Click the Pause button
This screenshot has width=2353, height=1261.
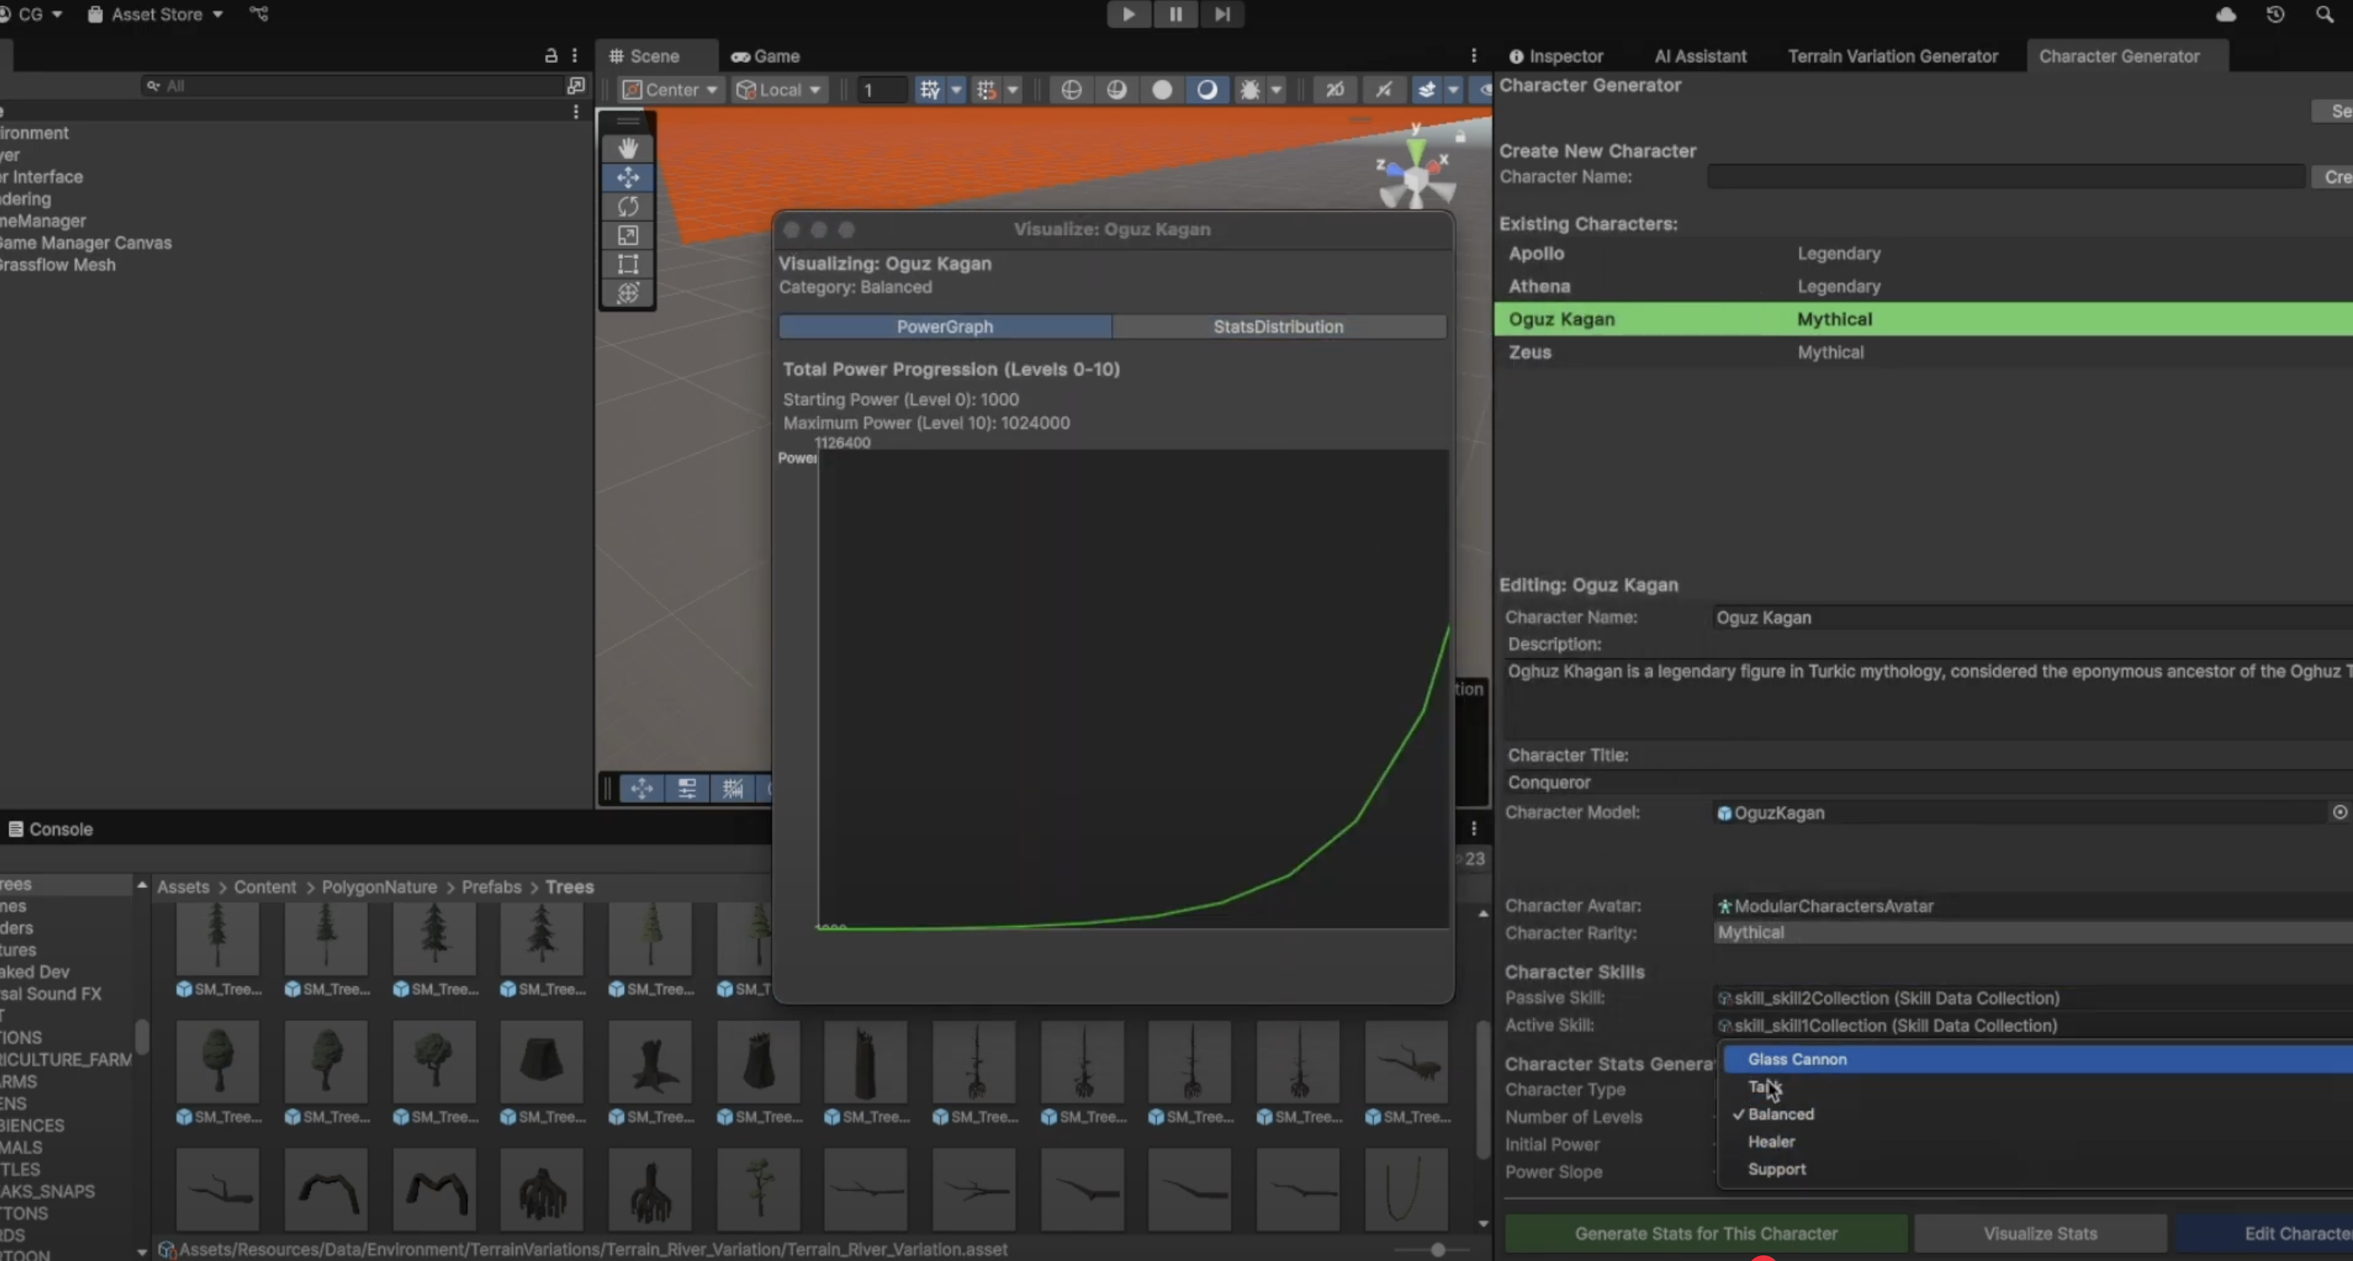tap(1176, 14)
